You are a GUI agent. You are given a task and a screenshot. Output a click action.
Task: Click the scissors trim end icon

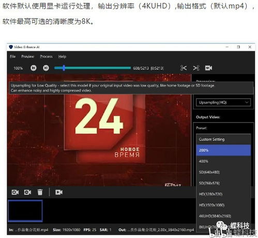pos(196,68)
